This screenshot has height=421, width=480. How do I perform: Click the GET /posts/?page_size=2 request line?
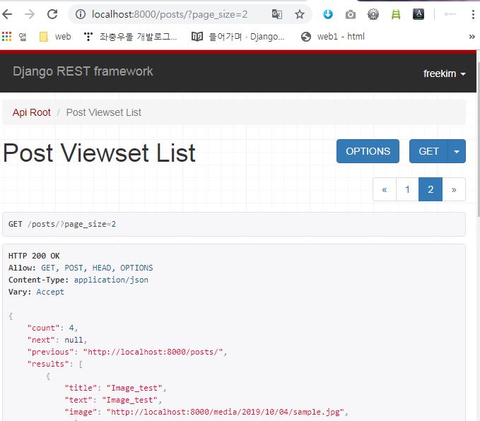point(62,224)
